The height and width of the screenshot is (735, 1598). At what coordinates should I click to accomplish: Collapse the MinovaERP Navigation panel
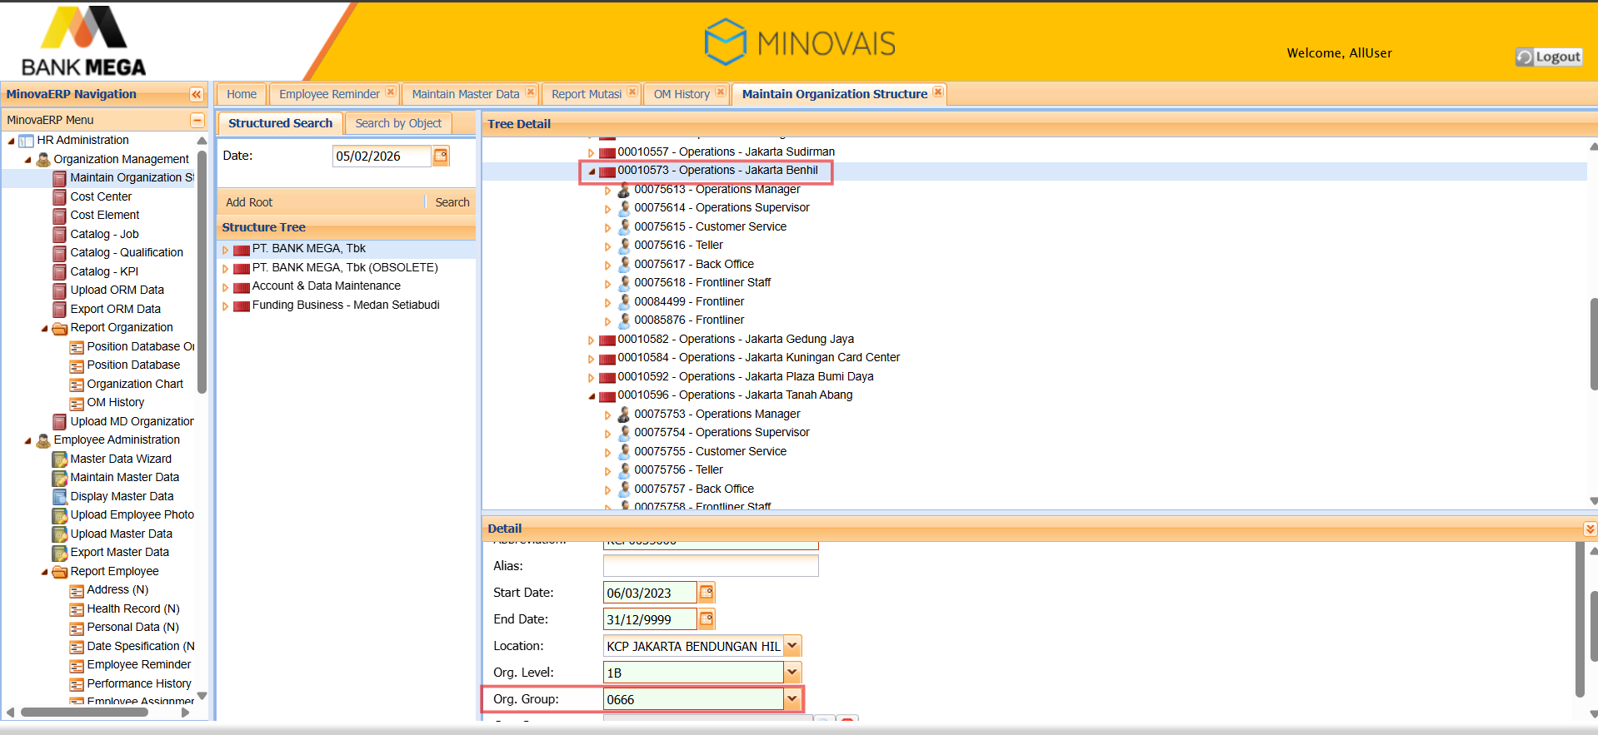197,95
